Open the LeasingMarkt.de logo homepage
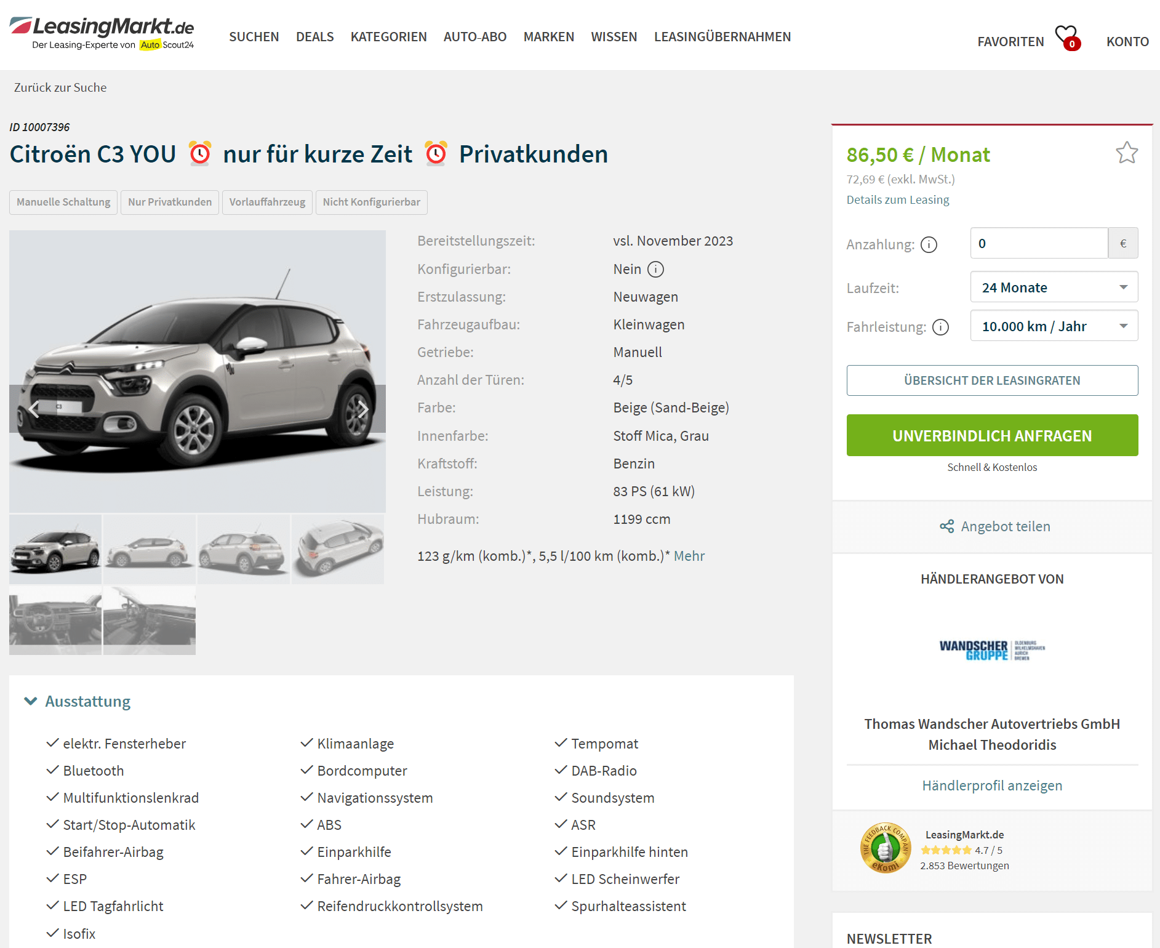The image size is (1160, 948). (x=102, y=33)
